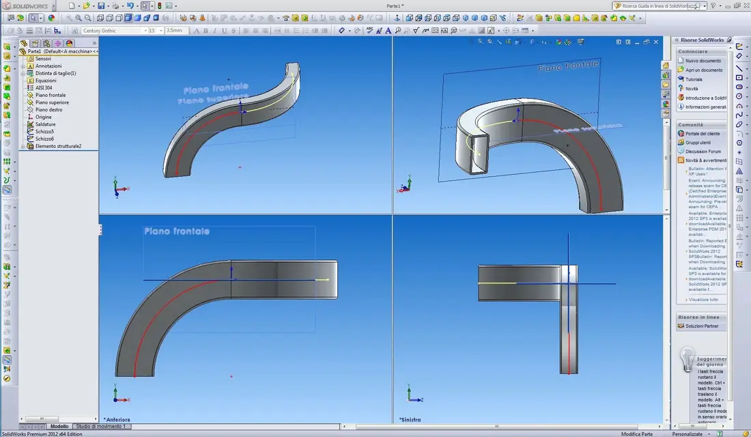Select Piano frontale in the feature tree
The image size is (751, 437).
click(x=51, y=96)
